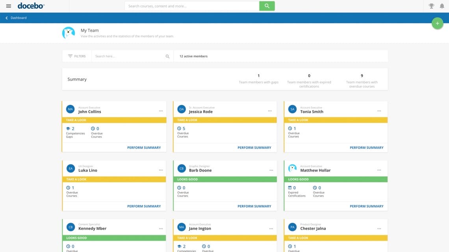Open Perform Summary for Matthew Hollar
The image size is (449, 252).
(367, 206)
